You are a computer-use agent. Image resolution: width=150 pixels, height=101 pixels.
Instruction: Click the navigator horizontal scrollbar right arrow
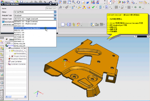point(25,97)
